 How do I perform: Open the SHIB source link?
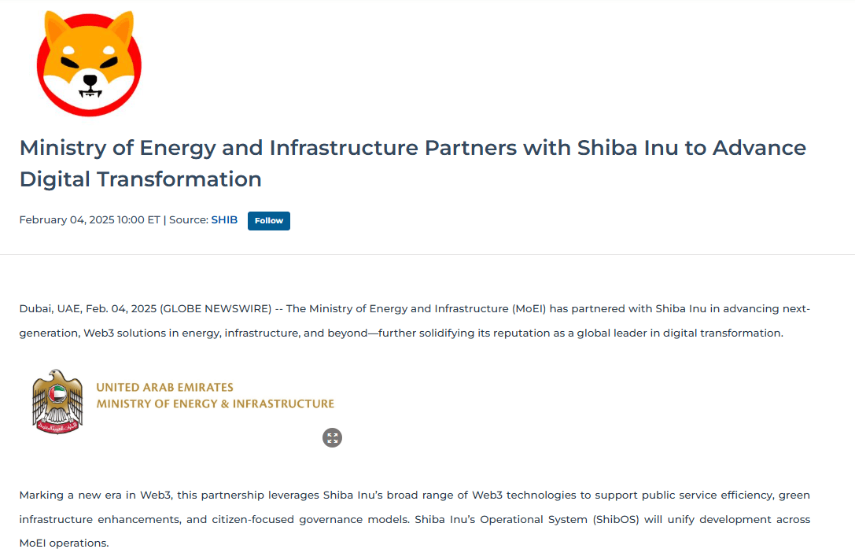pos(224,219)
